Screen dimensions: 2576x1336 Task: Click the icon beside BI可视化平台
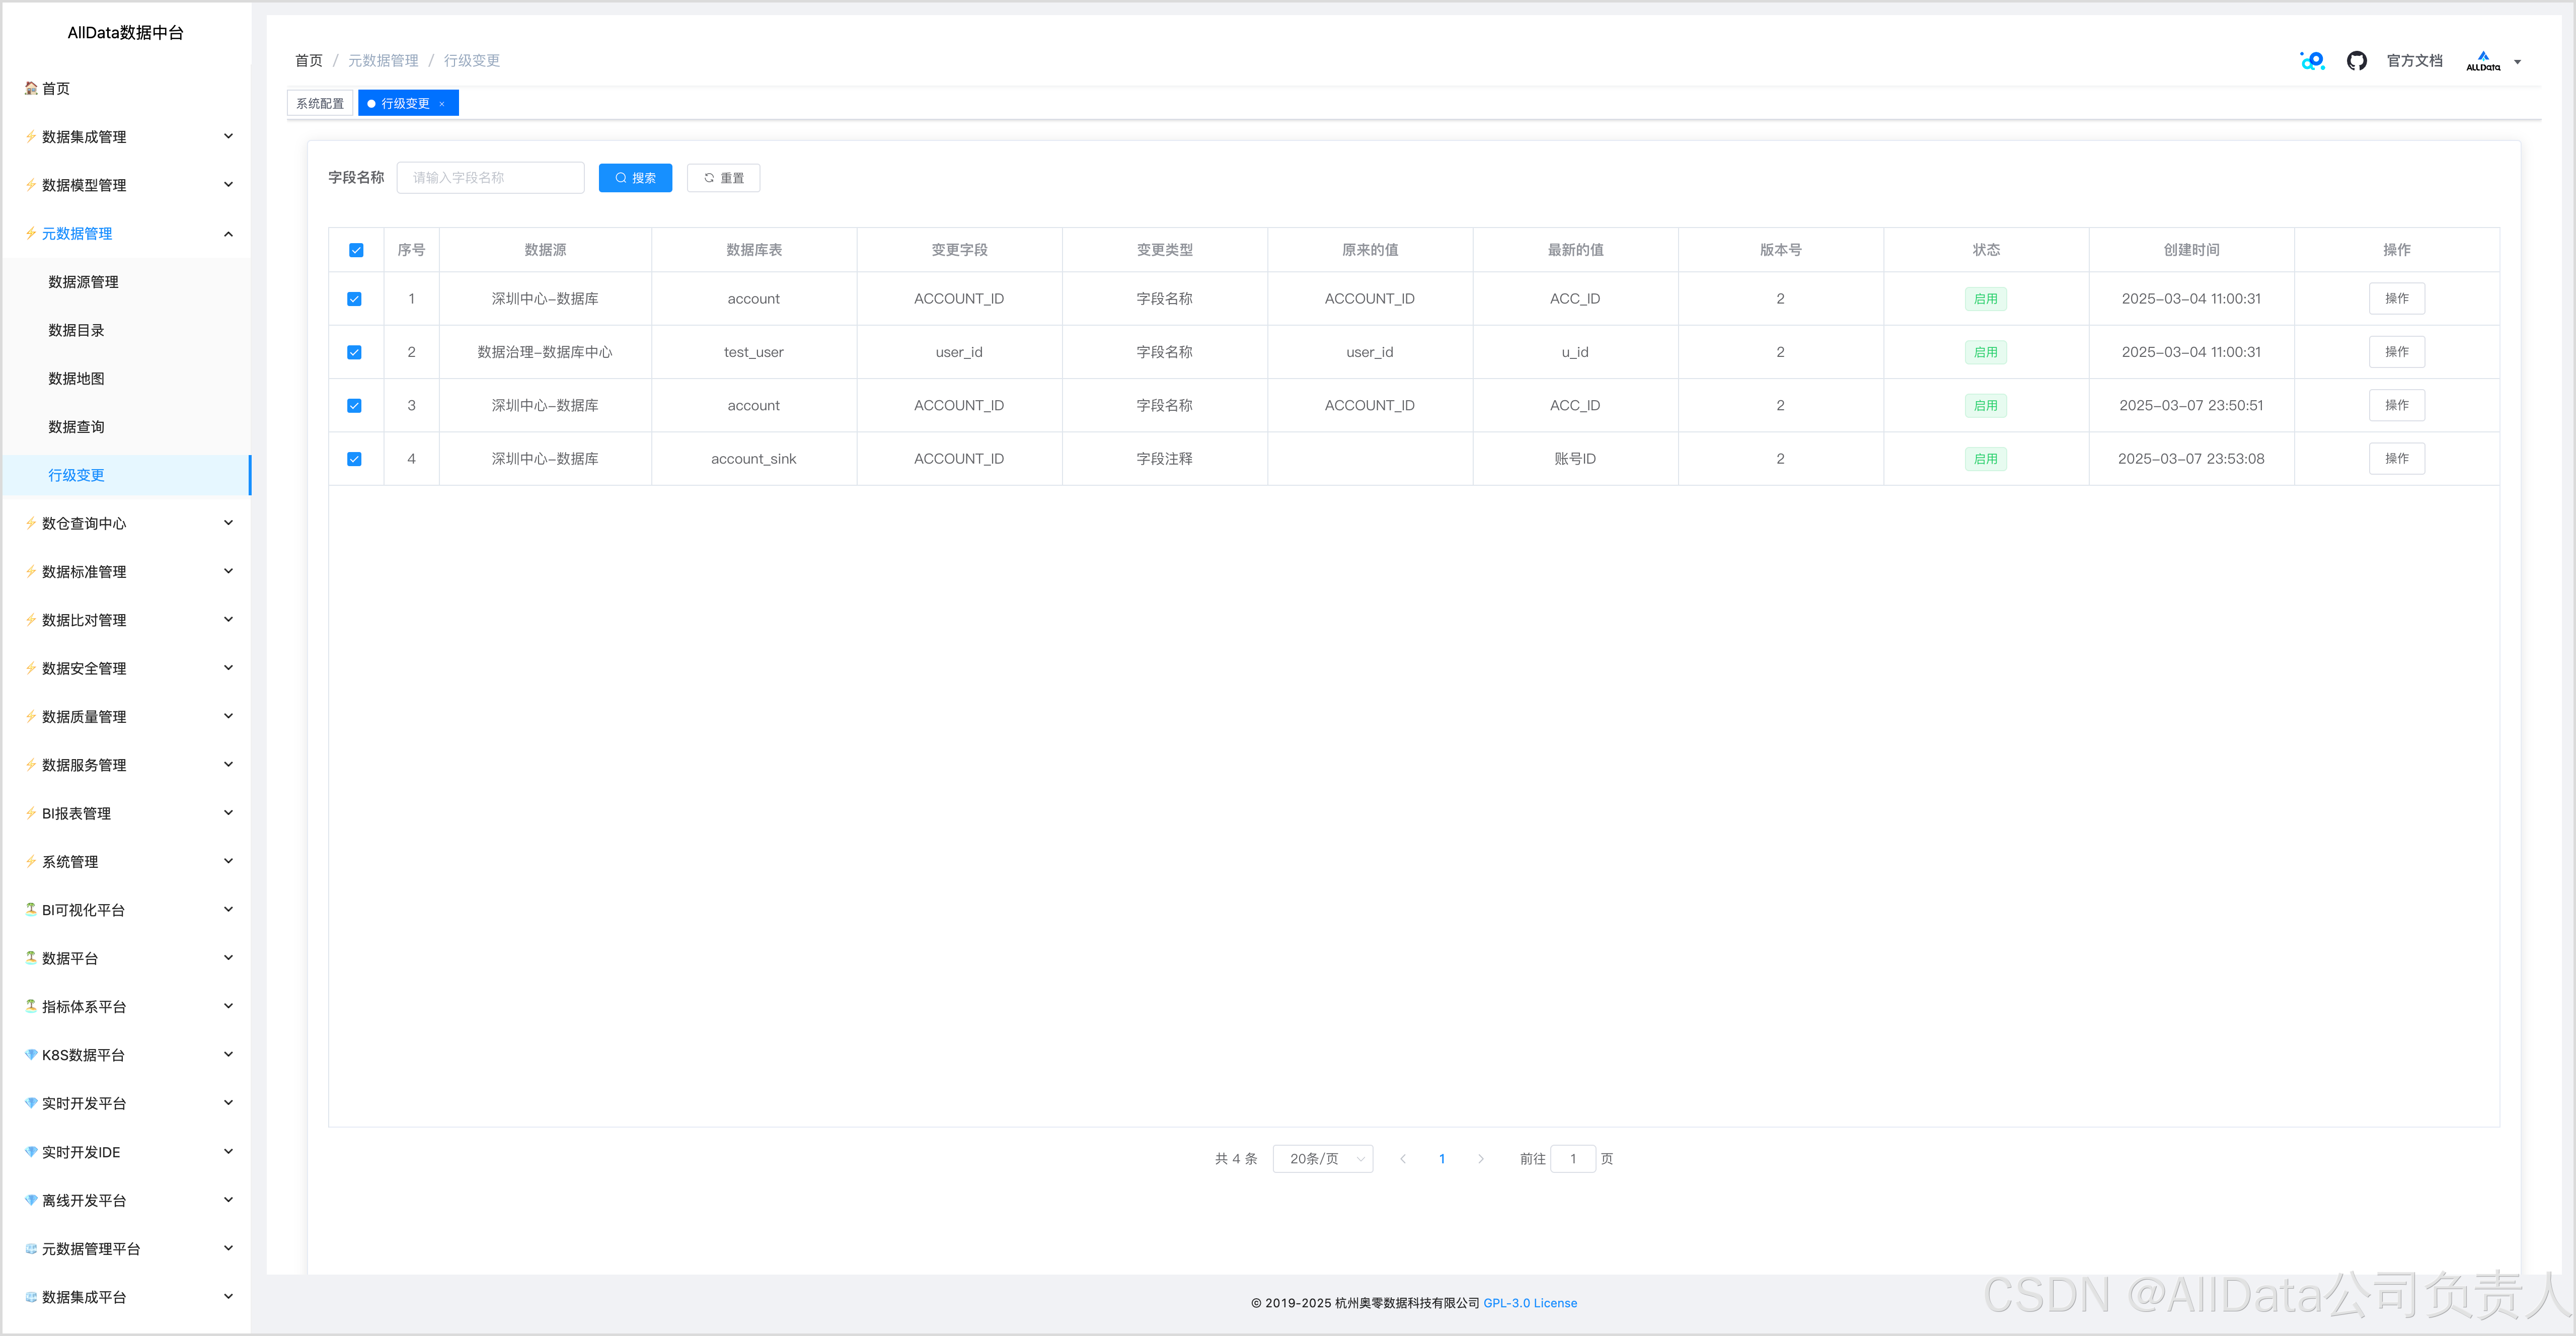[31, 910]
